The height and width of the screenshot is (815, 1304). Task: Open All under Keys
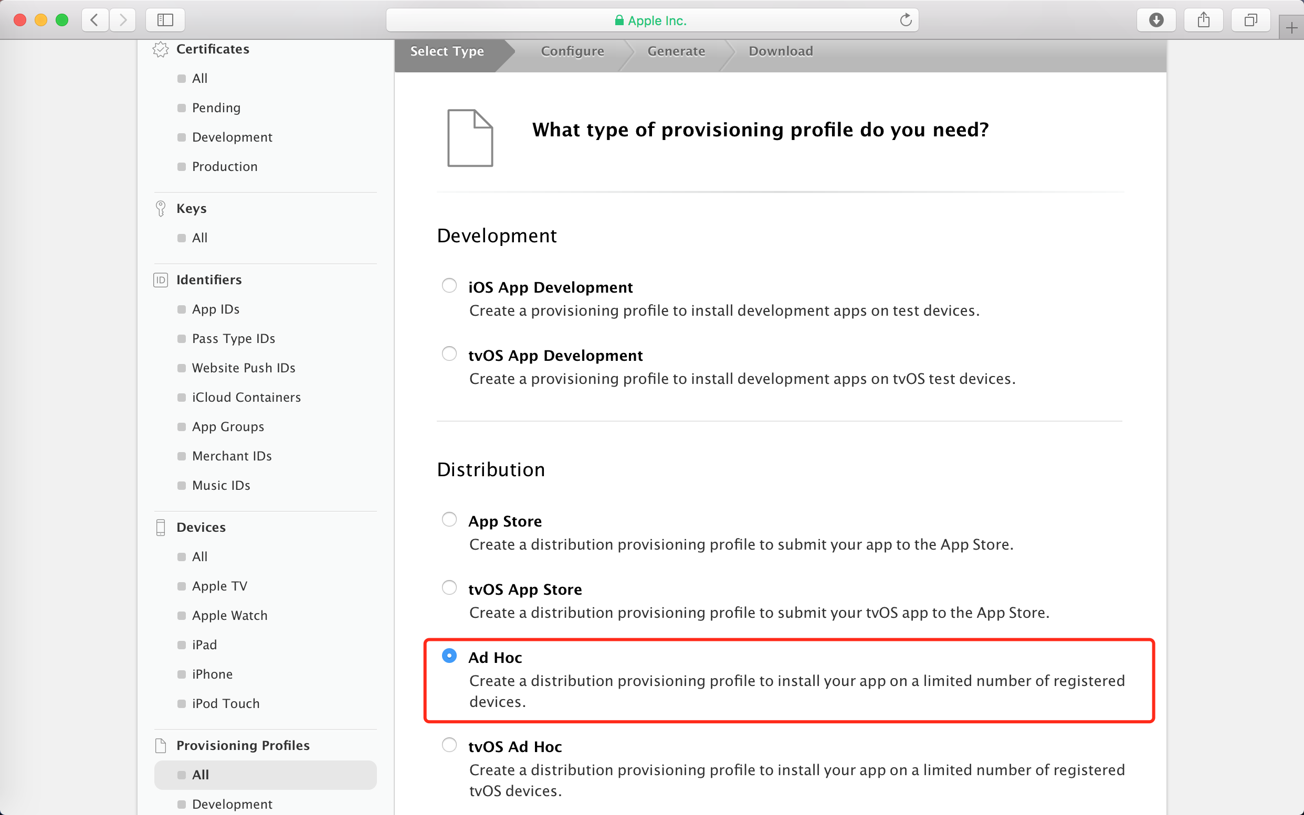point(199,238)
